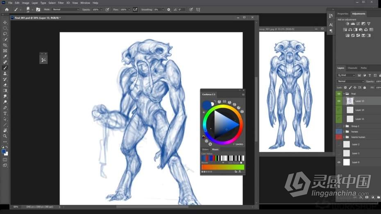This screenshot has width=381, height=214.
Task: Go to Home screen icon
Action: point(7,10)
